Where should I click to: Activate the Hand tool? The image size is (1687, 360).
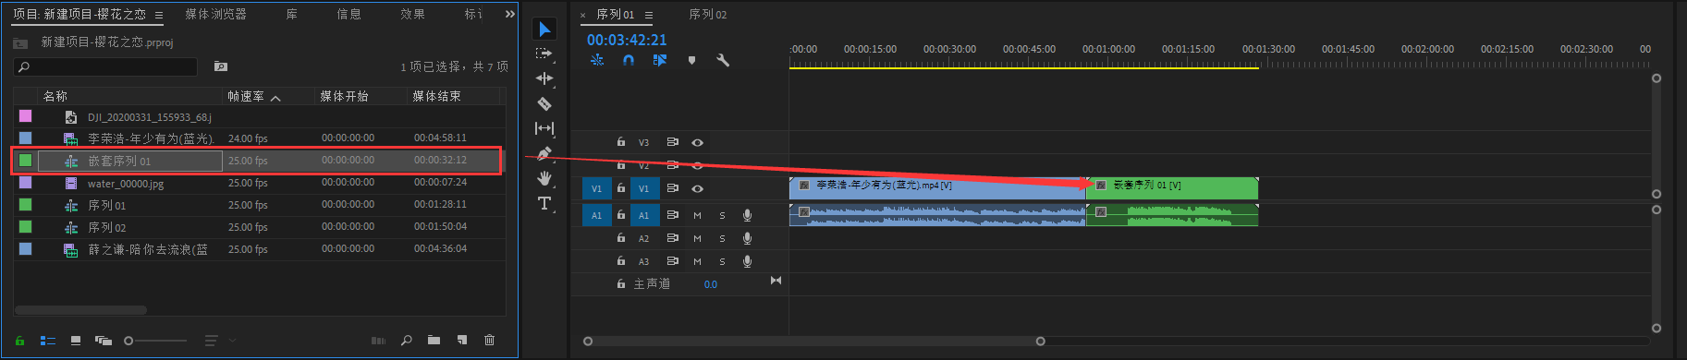tap(544, 178)
